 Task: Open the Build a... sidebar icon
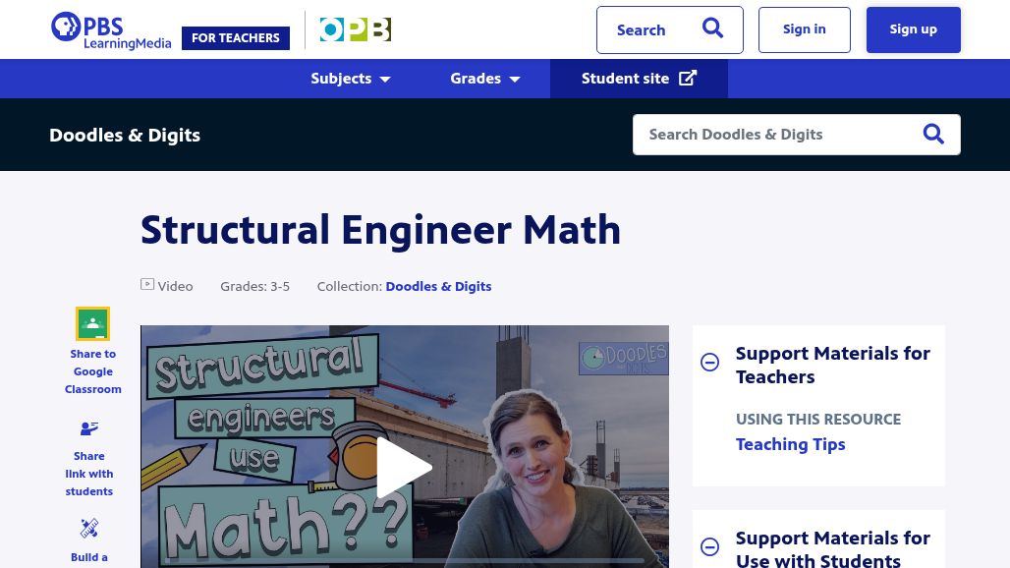[89, 529]
